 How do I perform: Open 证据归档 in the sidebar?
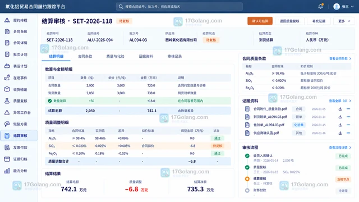click(19, 159)
